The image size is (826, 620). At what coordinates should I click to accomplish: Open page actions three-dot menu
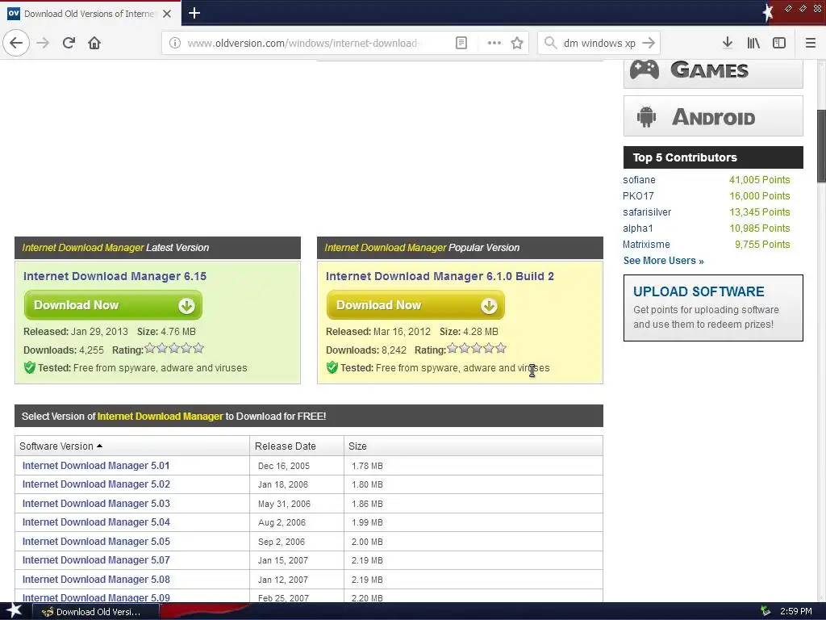pos(494,43)
